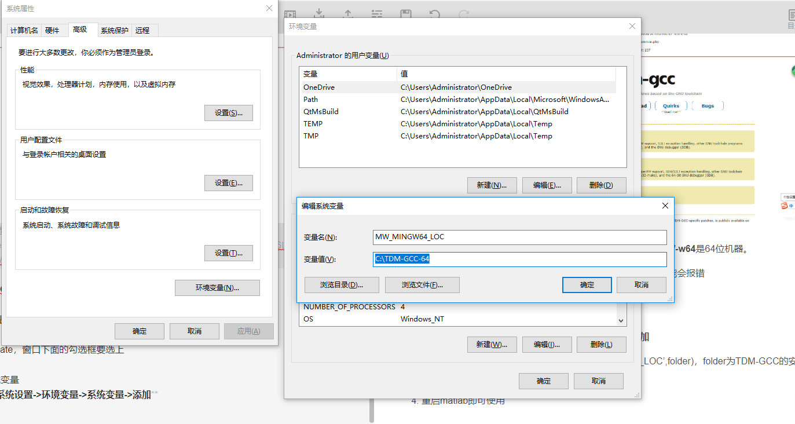
Task: Delete the user variable with 删除(D)
Action: (x=602, y=185)
